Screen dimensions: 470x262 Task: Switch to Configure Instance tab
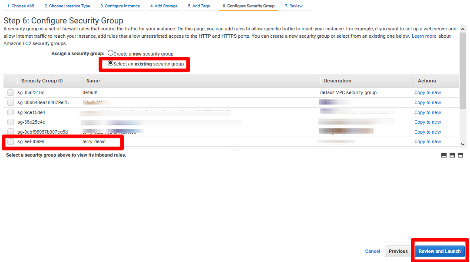[120, 6]
